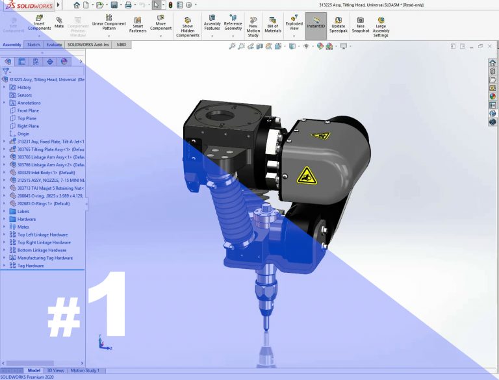Expand the Mates folder in tree

[5, 227]
